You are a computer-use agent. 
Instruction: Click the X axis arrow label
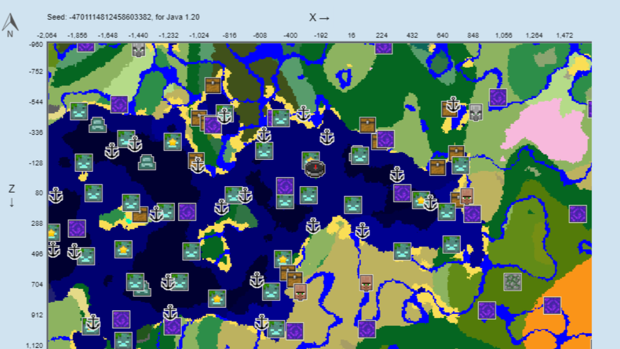tap(319, 18)
